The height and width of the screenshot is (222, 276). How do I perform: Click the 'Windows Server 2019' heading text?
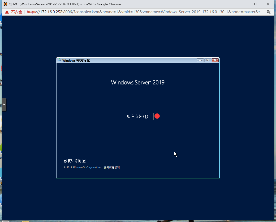coord(138,83)
